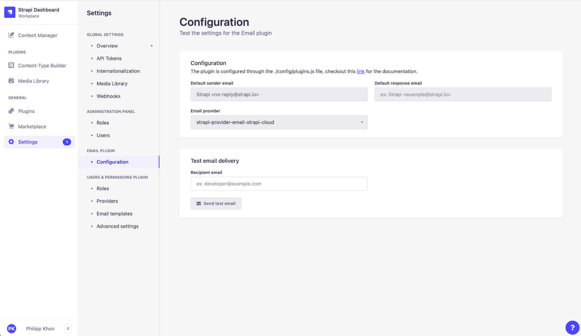Open API Tokens settings
581x336 pixels.
(109, 58)
